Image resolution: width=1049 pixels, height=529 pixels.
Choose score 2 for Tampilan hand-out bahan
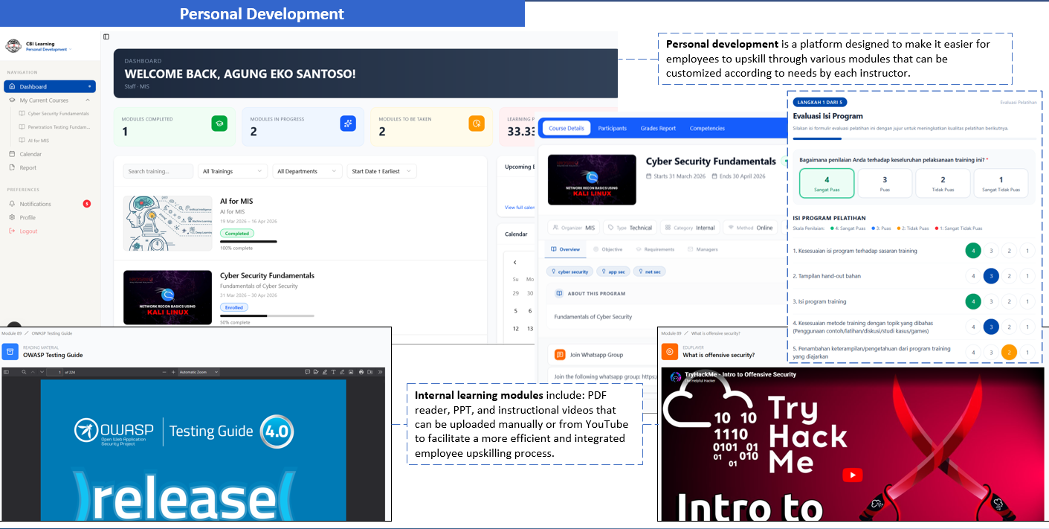[x=1009, y=276]
